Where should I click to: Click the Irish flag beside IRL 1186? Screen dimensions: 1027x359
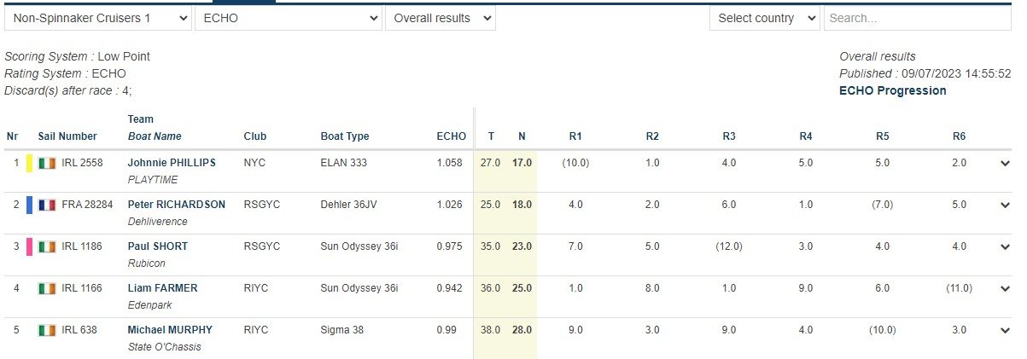coord(46,246)
